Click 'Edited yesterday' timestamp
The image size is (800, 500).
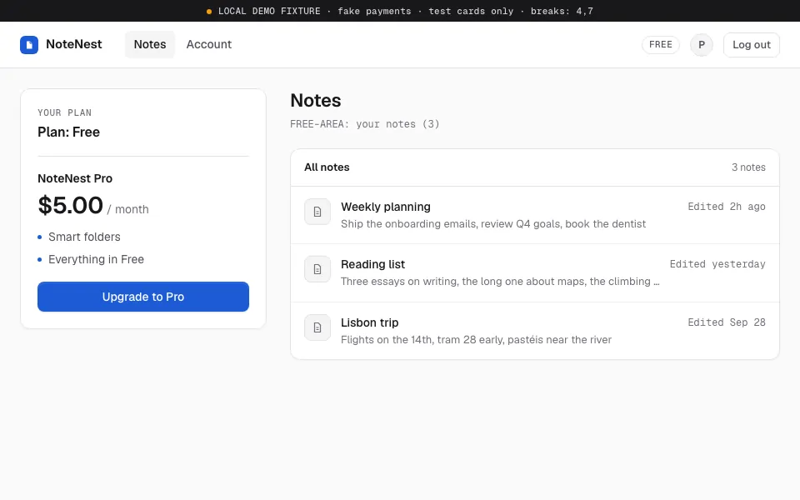717,264
